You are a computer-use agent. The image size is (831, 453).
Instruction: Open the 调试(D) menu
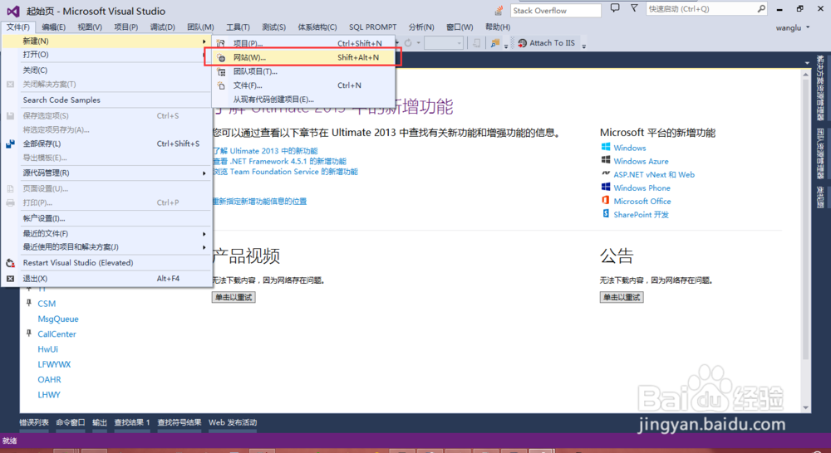point(162,27)
